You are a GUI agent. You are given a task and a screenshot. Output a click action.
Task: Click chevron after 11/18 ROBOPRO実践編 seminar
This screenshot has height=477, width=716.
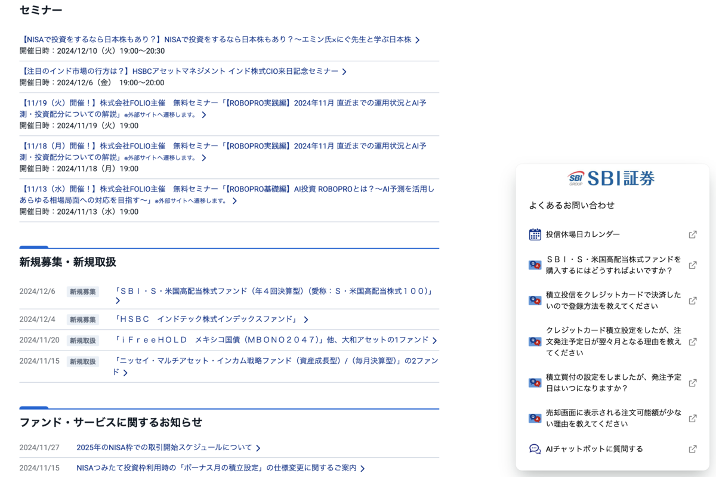[204, 158]
